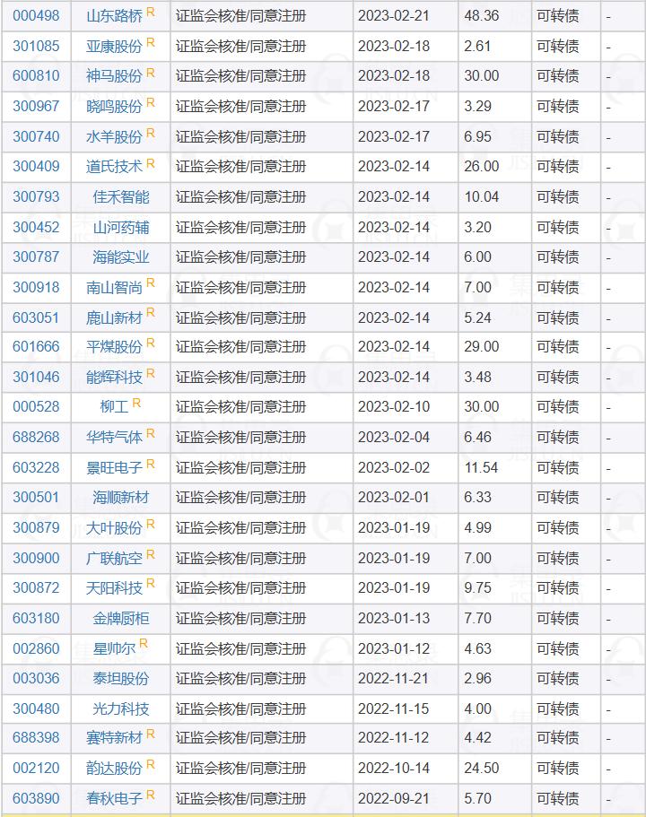Image resolution: width=646 pixels, height=817 pixels.
Task: Click the R icon beside 南山智尚
Action: tap(151, 282)
